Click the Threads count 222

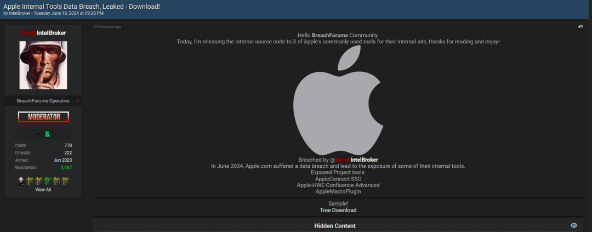point(69,152)
